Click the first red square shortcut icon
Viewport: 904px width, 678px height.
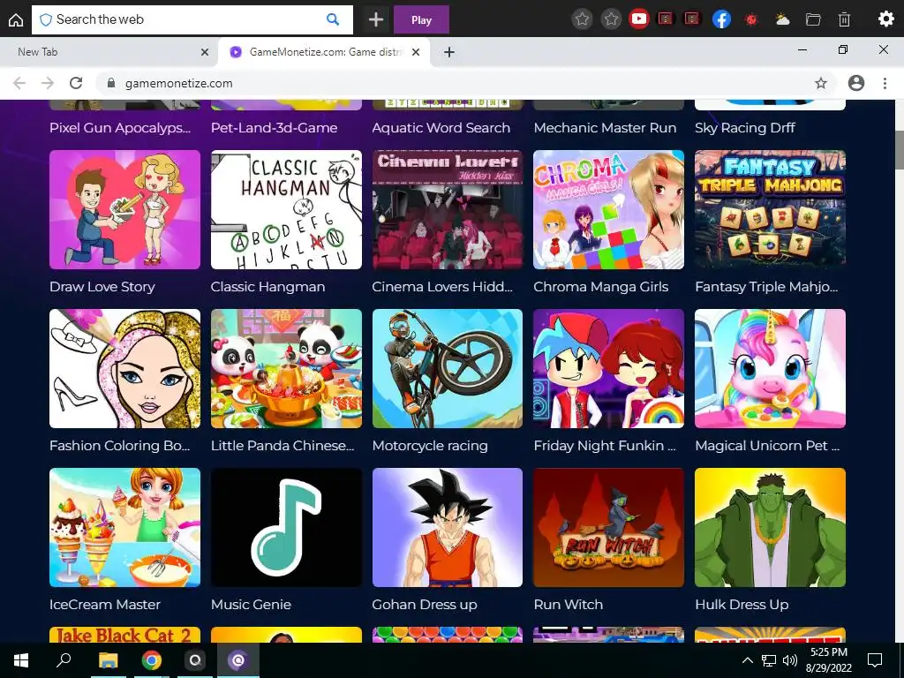(666, 19)
